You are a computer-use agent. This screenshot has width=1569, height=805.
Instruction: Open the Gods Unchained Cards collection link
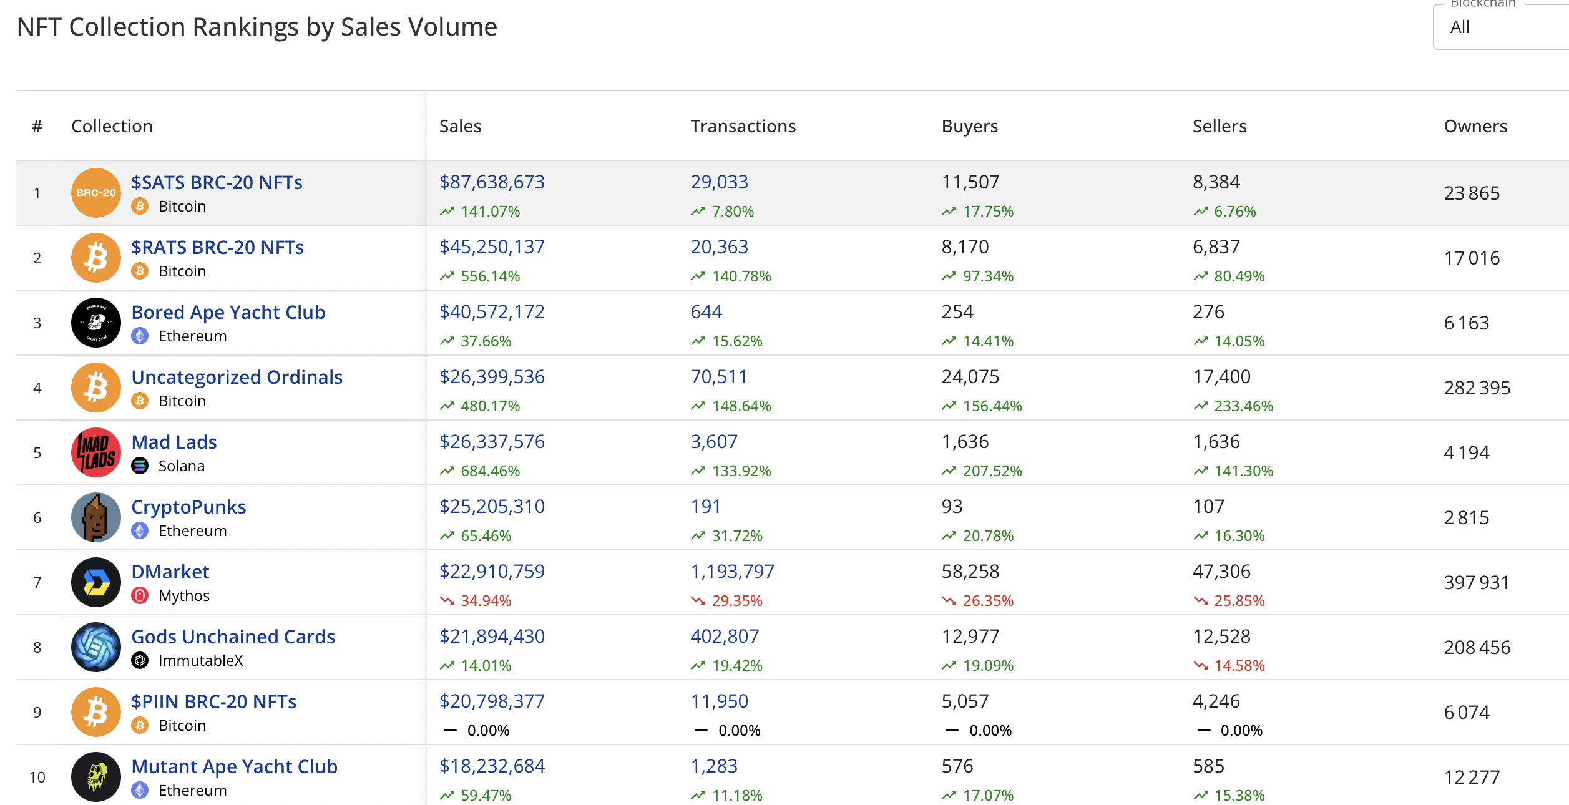point(233,637)
